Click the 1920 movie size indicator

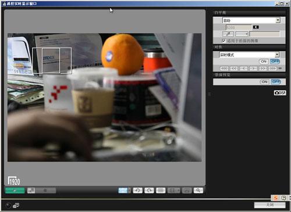[x=14, y=181]
